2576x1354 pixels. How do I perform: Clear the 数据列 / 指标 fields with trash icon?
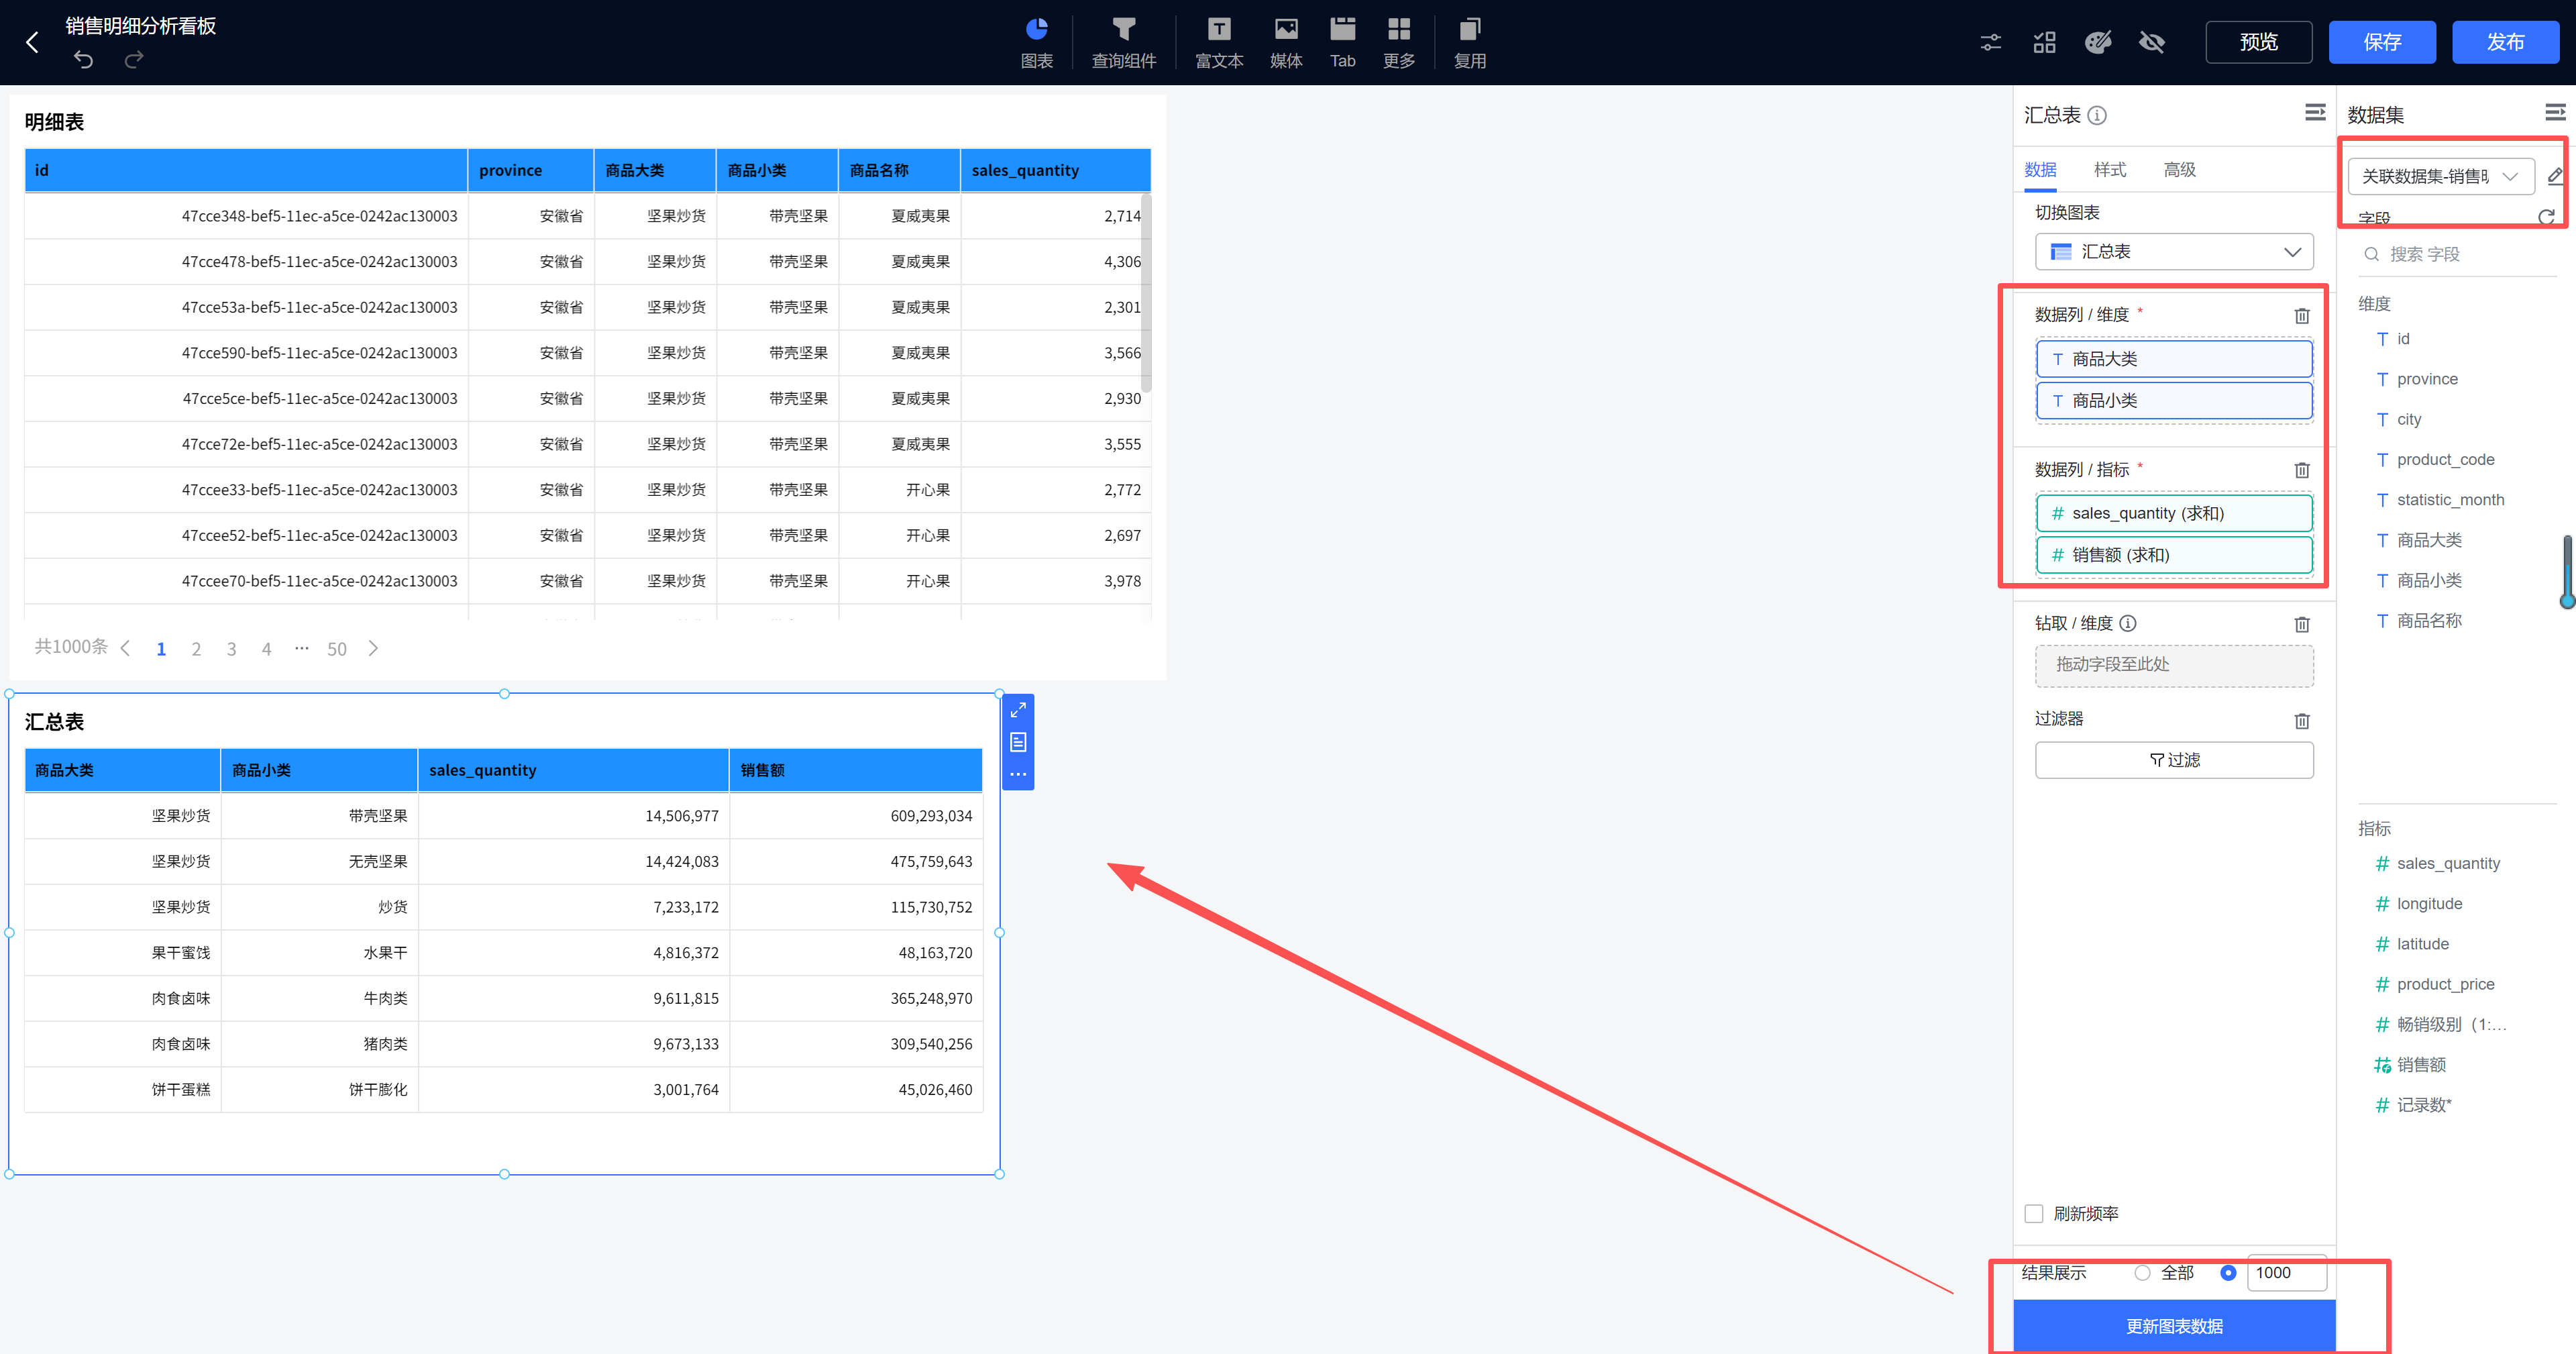click(2302, 470)
